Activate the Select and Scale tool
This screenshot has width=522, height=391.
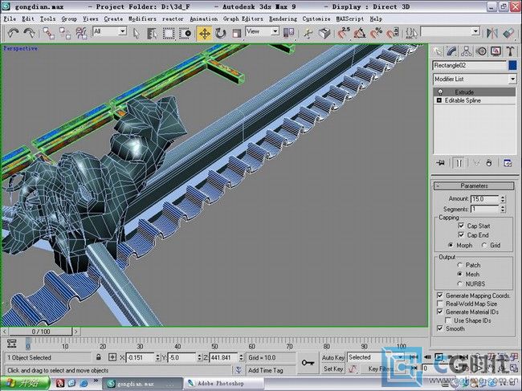click(x=236, y=34)
